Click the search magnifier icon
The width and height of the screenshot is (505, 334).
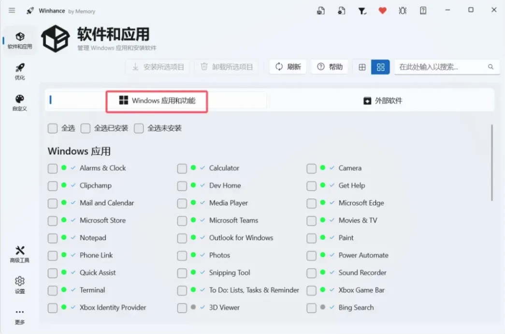click(491, 67)
